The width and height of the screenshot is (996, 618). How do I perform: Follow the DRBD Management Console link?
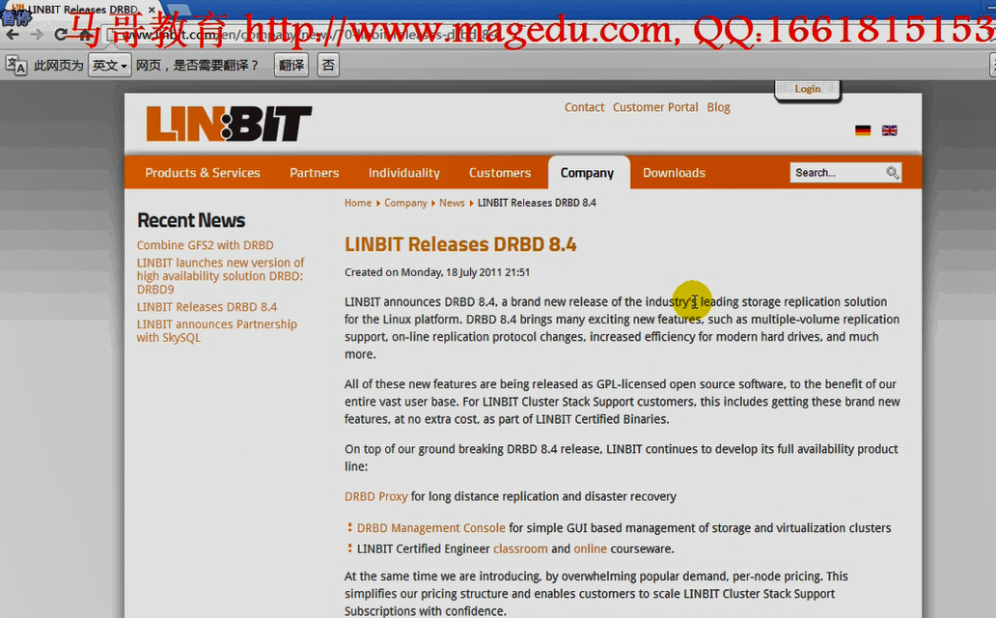tap(431, 528)
